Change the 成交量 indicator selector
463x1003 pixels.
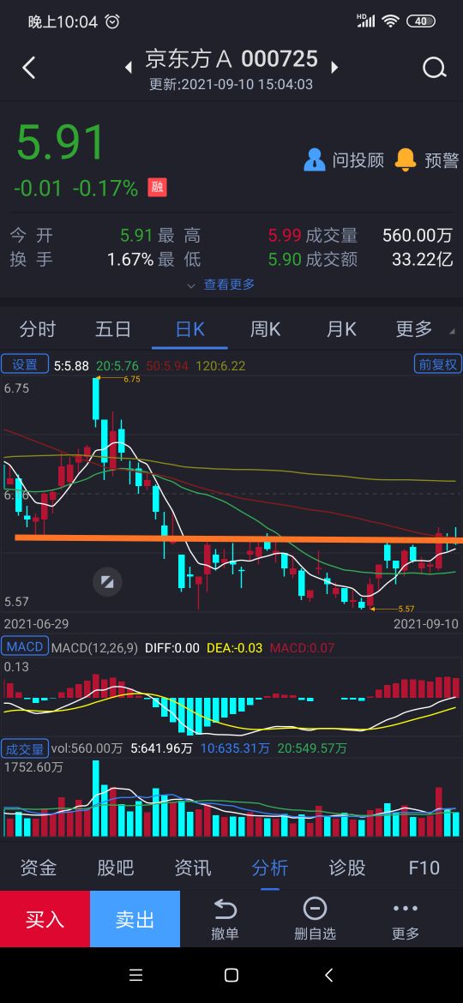pos(25,748)
